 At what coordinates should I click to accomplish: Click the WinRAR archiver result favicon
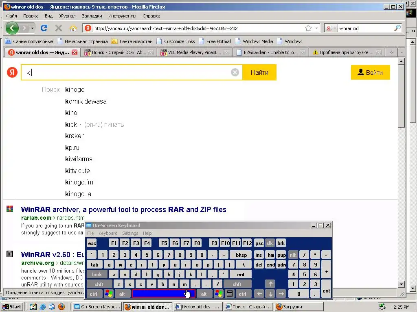10,208
